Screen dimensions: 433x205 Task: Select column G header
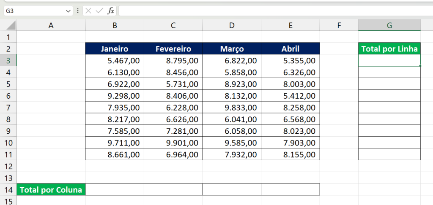389,25
